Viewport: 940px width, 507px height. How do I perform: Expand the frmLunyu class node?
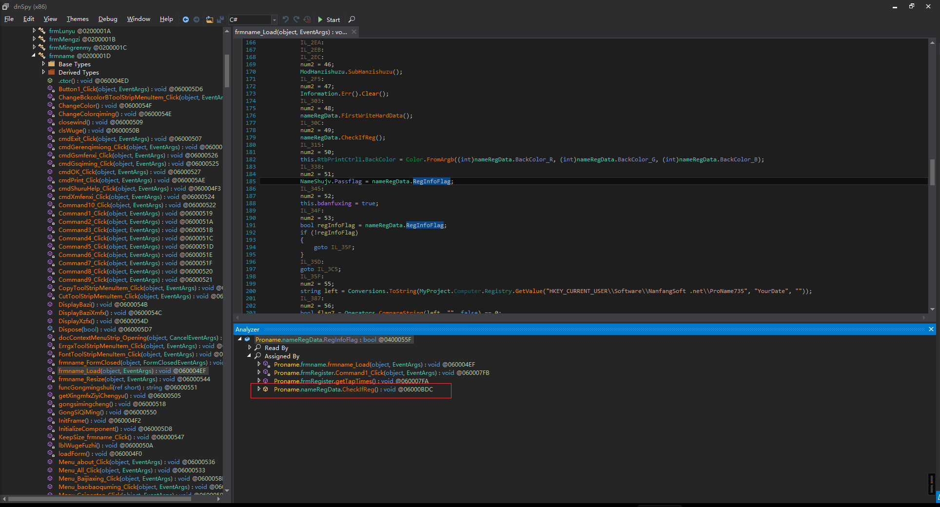34,31
